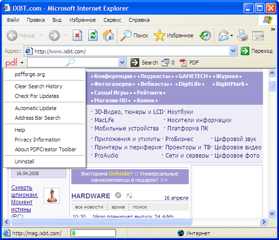Screen dimensions: 279x240
Task: Print the page with printer icon
Action: [242, 35]
